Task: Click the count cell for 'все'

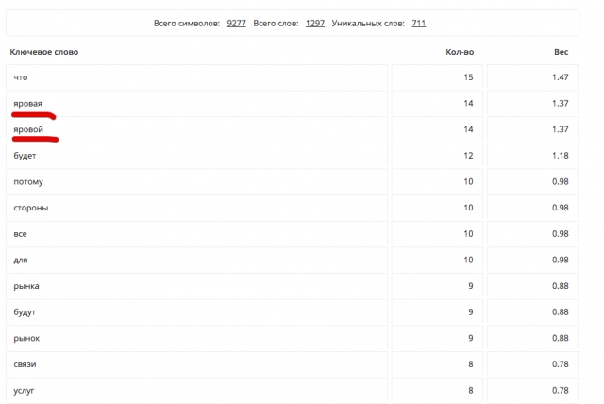Action: coord(437,234)
